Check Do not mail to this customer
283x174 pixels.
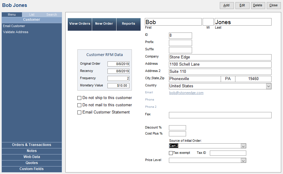pyautogui.click(x=79, y=105)
